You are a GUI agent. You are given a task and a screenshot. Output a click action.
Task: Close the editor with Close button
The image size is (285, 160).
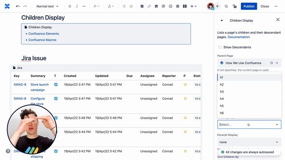pyautogui.click(x=265, y=6)
